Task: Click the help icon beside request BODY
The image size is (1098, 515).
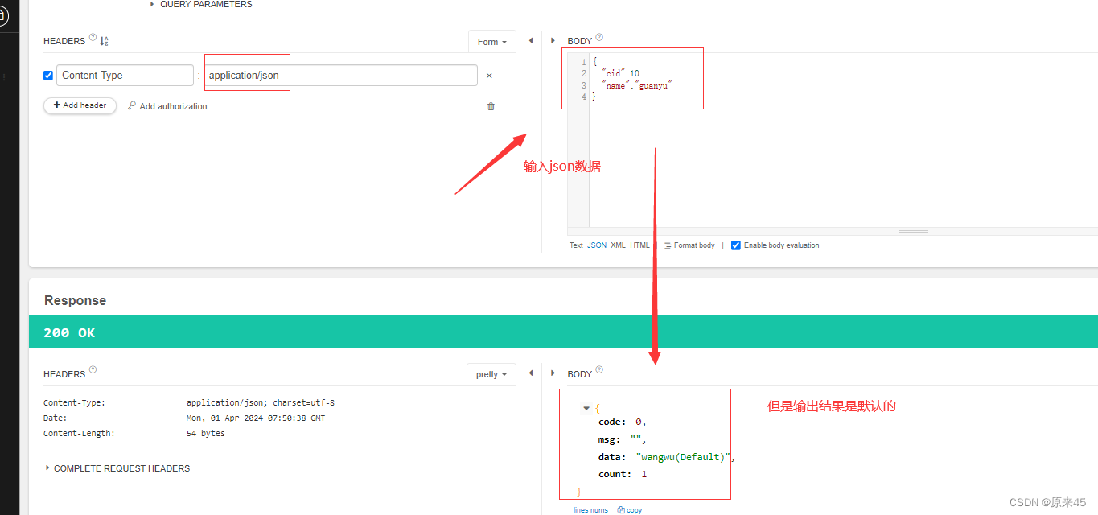Action: click(599, 37)
